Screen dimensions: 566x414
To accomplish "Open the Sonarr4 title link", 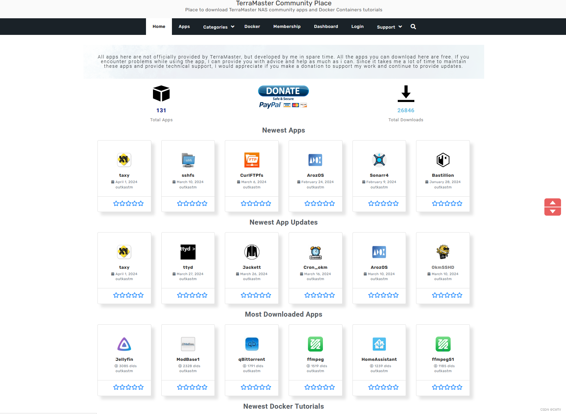I will coord(379,175).
